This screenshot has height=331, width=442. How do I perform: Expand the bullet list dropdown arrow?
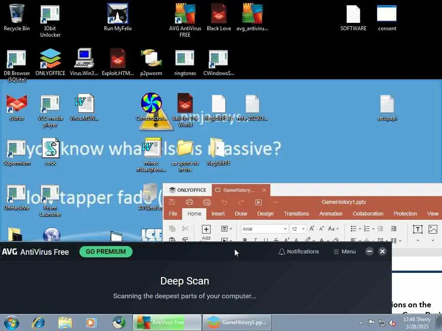[360, 229]
